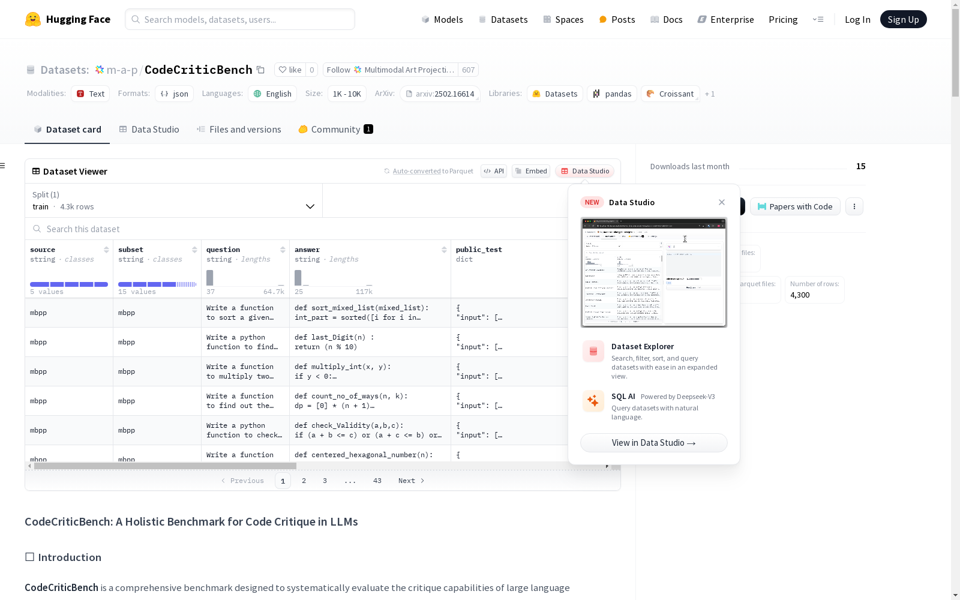Viewport: 960px width, 600px height.
Task: Open the arxiv:2502.16614 paper tag
Action: point(440,94)
